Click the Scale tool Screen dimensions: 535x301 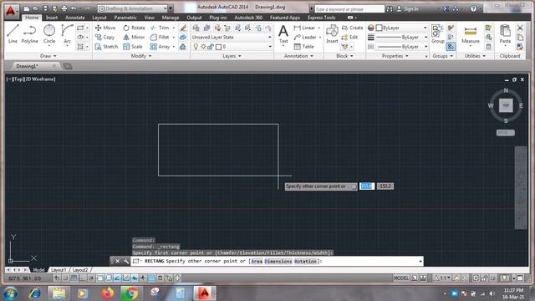(133, 47)
